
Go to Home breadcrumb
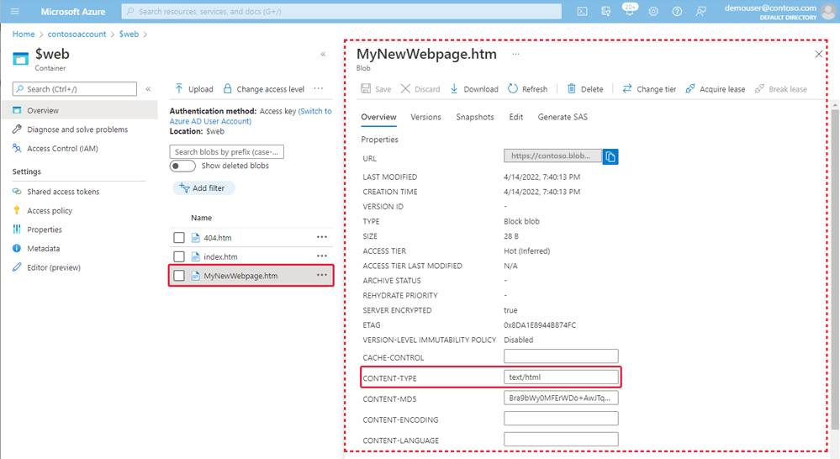23,34
